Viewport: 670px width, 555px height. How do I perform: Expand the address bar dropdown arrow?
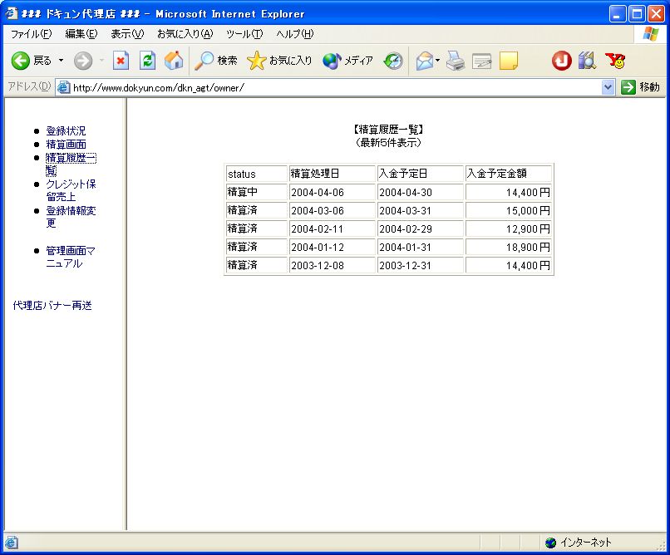click(x=608, y=87)
